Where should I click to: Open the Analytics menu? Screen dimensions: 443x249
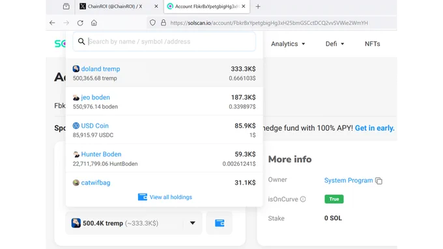click(x=288, y=44)
